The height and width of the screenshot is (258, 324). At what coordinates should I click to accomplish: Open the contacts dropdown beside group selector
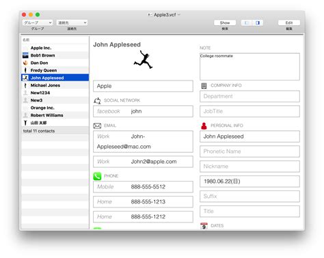pos(72,23)
